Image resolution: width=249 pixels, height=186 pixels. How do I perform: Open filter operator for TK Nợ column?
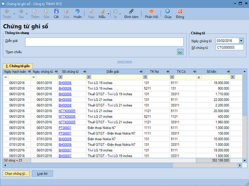tap(145, 77)
